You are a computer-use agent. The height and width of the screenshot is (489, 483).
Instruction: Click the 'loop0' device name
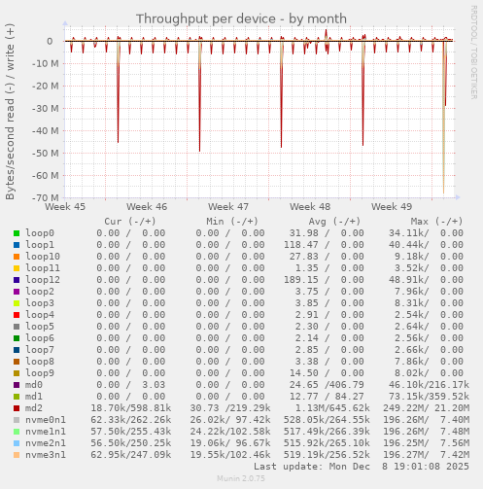(40, 233)
